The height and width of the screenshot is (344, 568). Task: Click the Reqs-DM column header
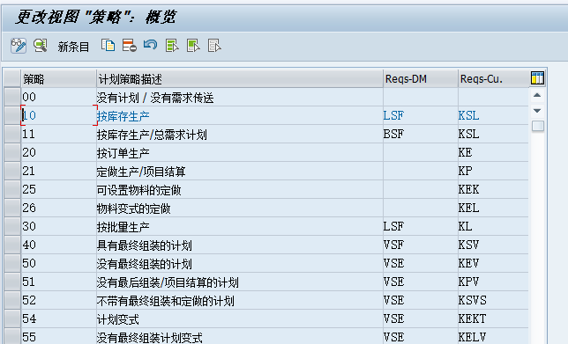coord(421,78)
